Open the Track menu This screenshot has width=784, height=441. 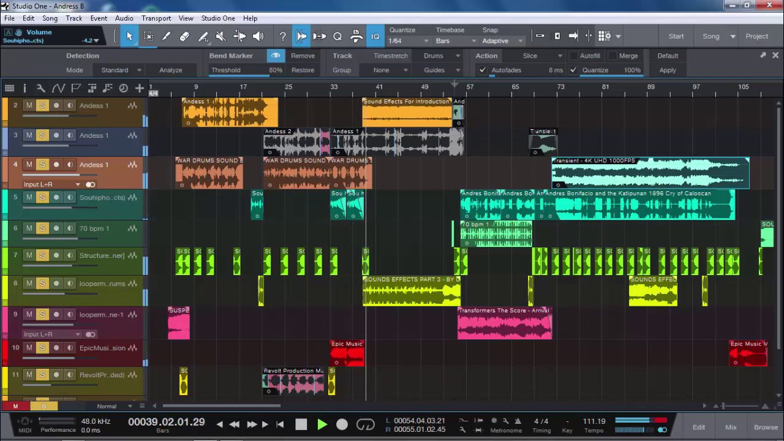click(x=74, y=18)
